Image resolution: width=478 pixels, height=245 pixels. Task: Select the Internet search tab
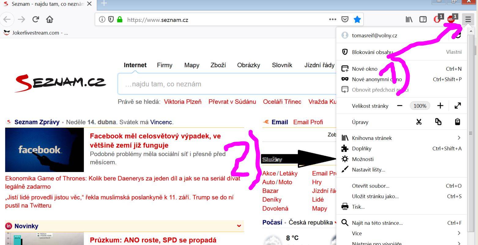pyautogui.click(x=135, y=65)
